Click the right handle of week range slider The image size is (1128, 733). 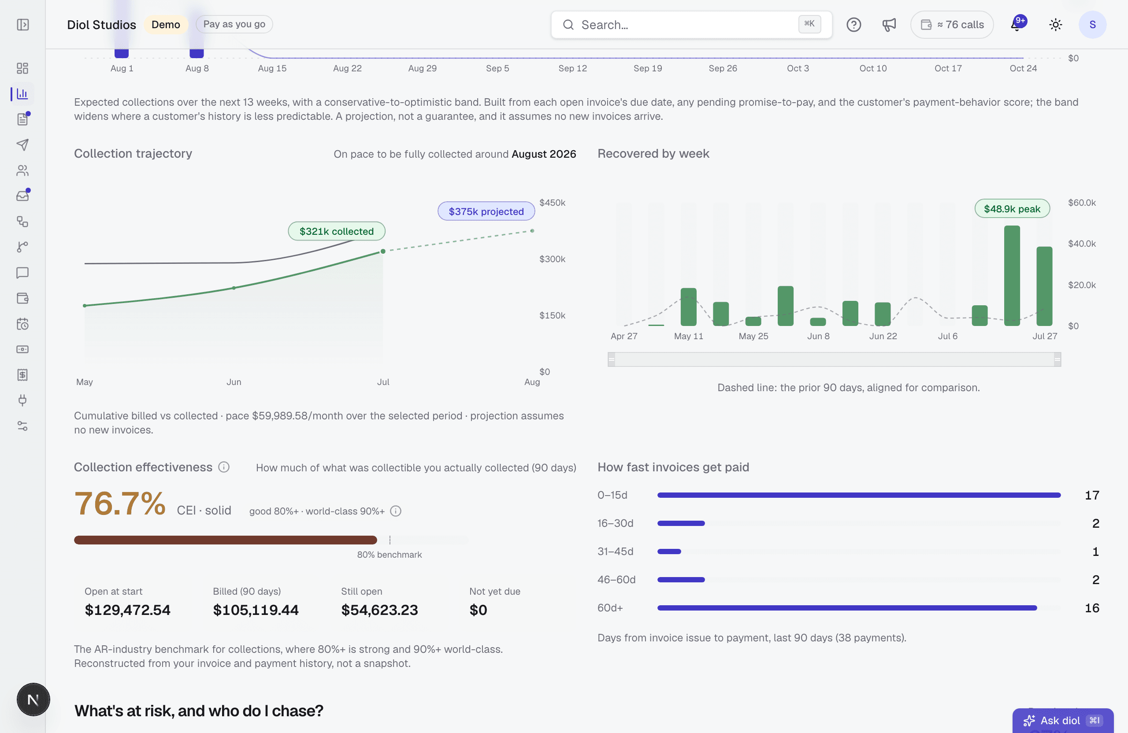click(x=1057, y=359)
